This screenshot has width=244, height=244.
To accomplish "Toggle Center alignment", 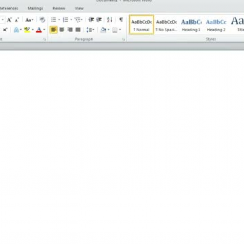I will (x=61, y=30).
